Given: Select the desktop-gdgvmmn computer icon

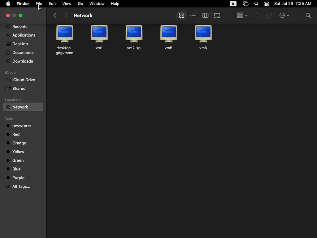Looking at the screenshot, I should pyautogui.click(x=64, y=34).
